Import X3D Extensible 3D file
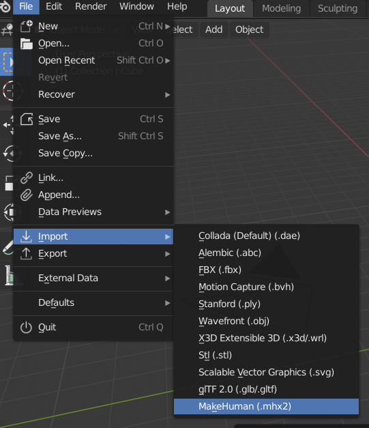The width and height of the screenshot is (369, 428). pyautogui.click(x=266, y=338)
